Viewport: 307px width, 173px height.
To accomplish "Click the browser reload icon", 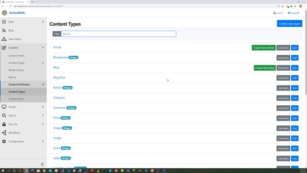I will 11,6.
